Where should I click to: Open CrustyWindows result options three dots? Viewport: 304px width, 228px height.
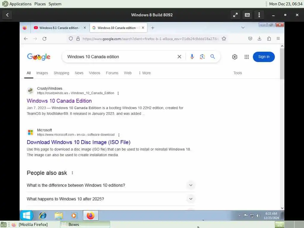click(118, 93)
